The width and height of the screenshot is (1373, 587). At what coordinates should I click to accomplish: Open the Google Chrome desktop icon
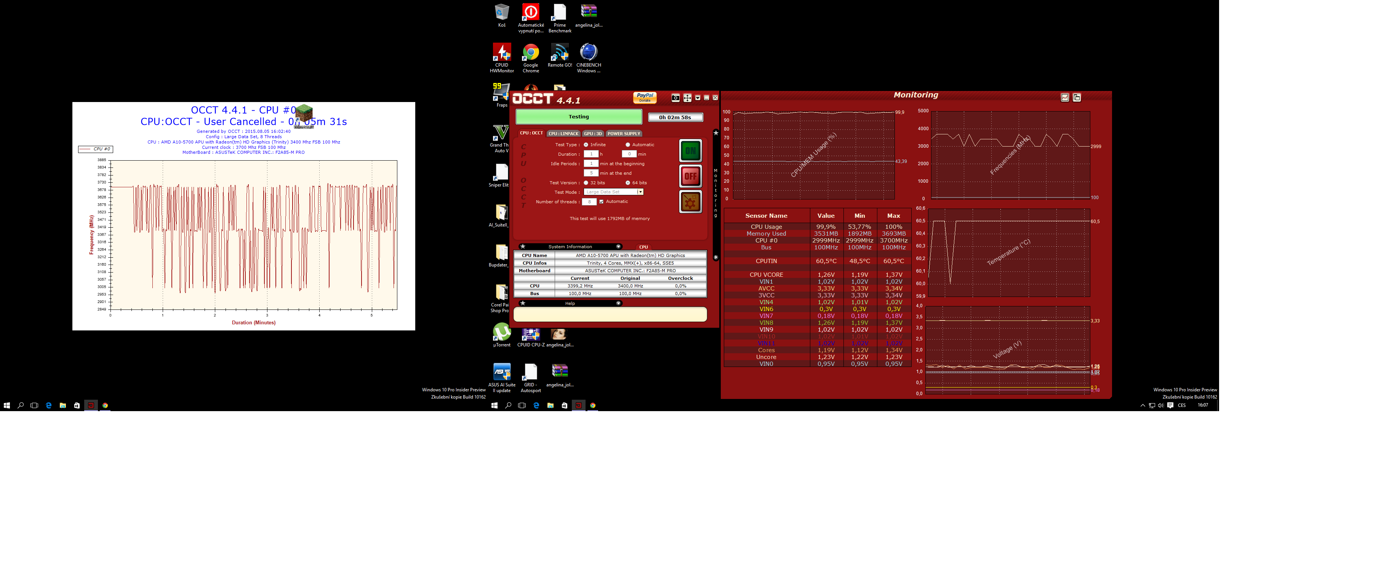531,58
